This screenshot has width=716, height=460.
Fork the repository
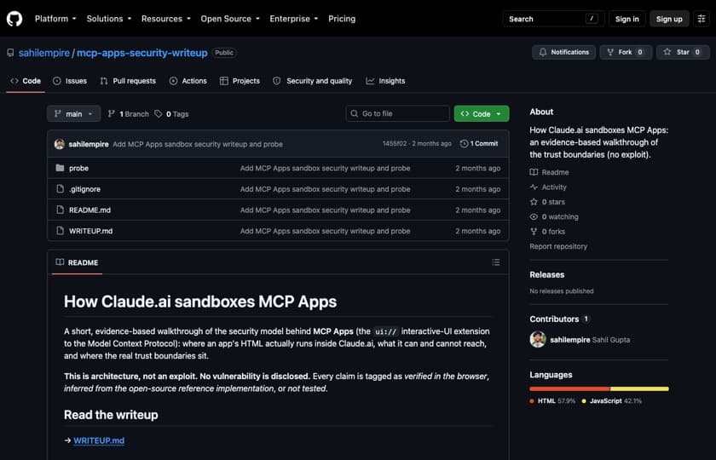pos(626,52)
